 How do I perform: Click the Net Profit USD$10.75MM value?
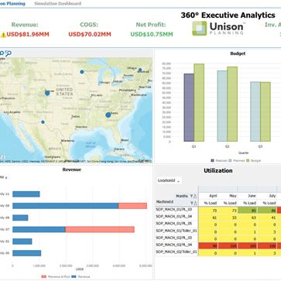coord(152,34)
